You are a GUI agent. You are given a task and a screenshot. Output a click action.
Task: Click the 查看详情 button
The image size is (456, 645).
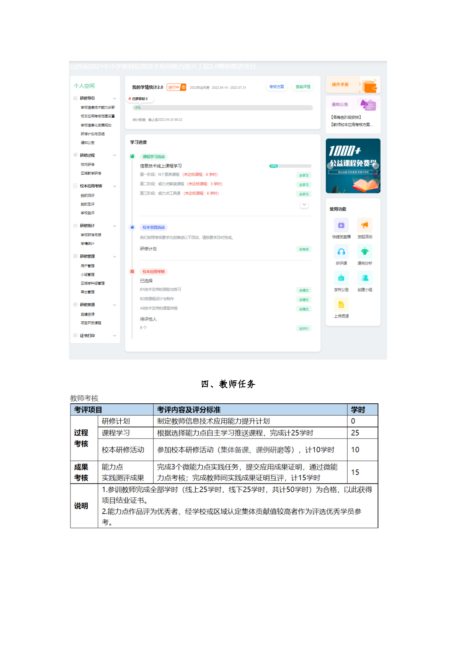click(303, 87)
